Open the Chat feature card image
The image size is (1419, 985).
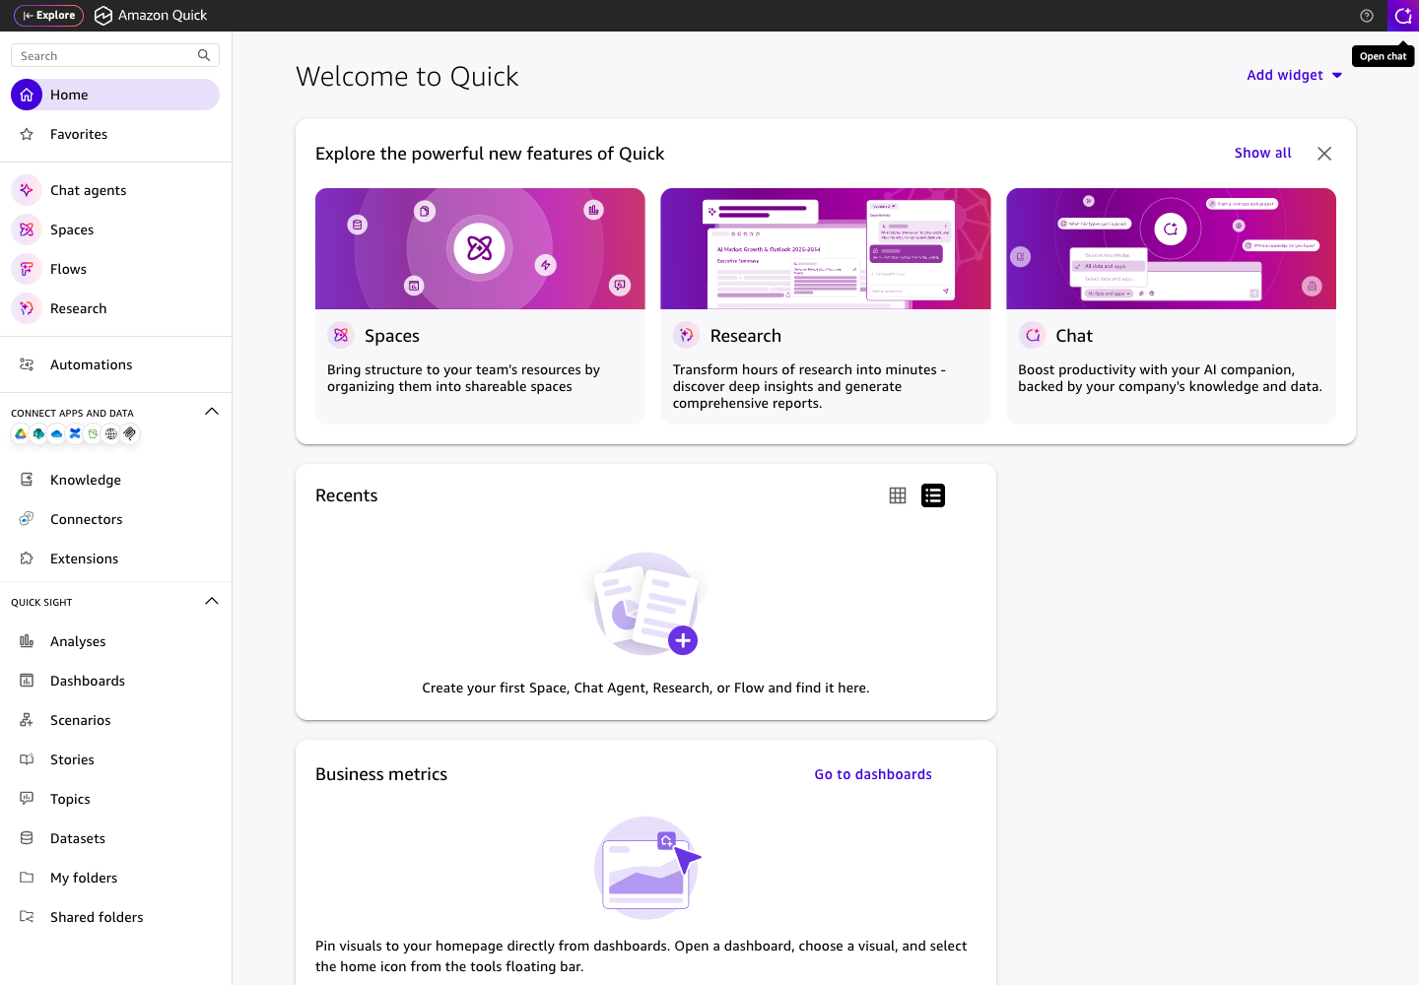tap(1171, 248)
